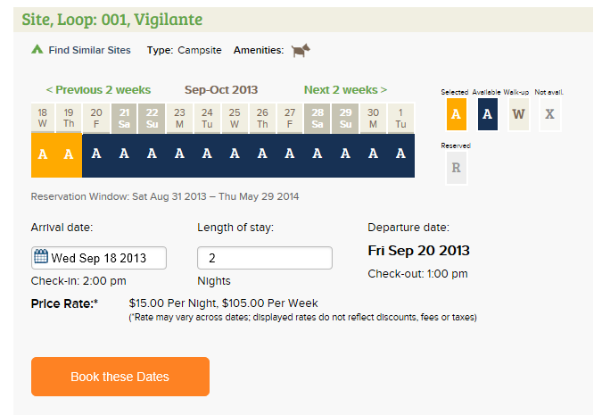
Task: Select availability for Tuesday October 1
Action: tap(400, 155)
